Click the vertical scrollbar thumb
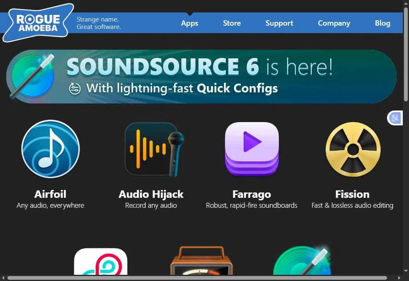This screenshot has width=409, height=281. coord(406,54)
